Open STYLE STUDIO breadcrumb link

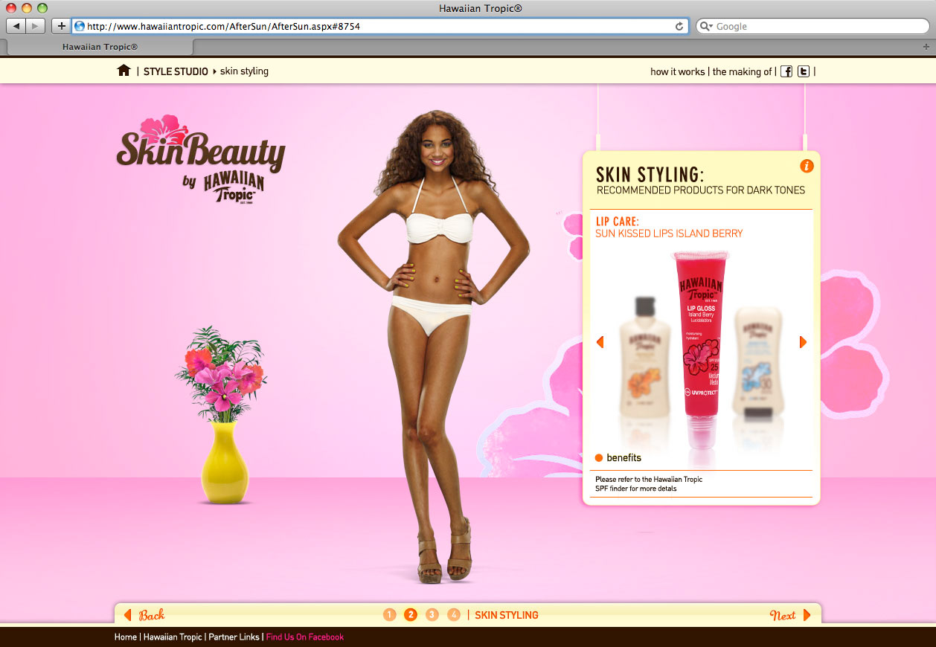(176, 71)
